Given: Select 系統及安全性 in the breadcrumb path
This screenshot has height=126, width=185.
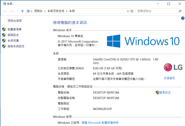Looking at the screenshot, I should coord(56,11).
